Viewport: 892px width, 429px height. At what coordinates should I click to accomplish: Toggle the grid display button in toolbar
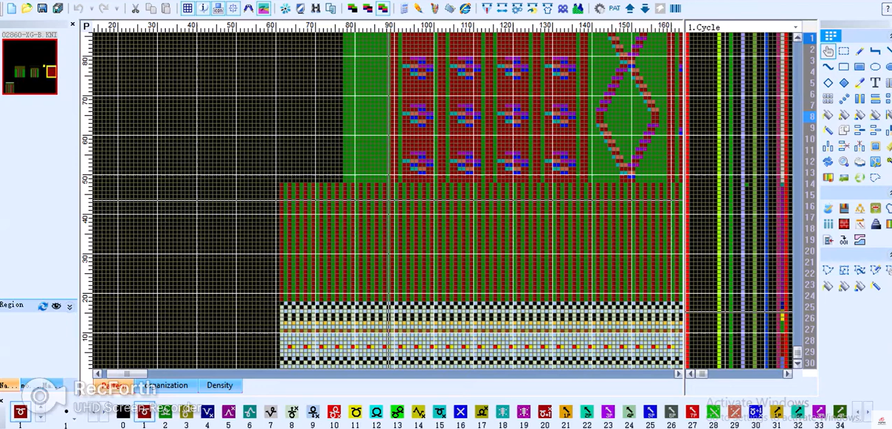188,8
